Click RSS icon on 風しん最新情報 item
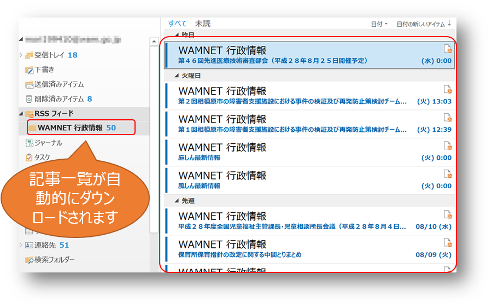492x308 pixels. pos(447,174)
